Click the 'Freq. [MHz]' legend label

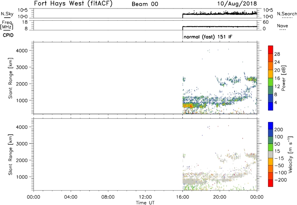point(7,25)
